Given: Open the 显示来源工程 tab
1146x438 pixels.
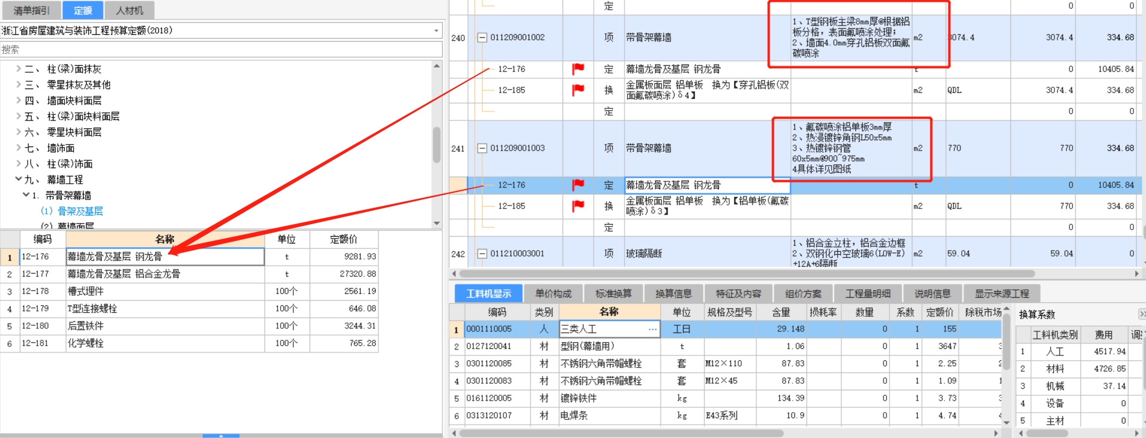Looking at the screenshot, I should (1002, 293).
